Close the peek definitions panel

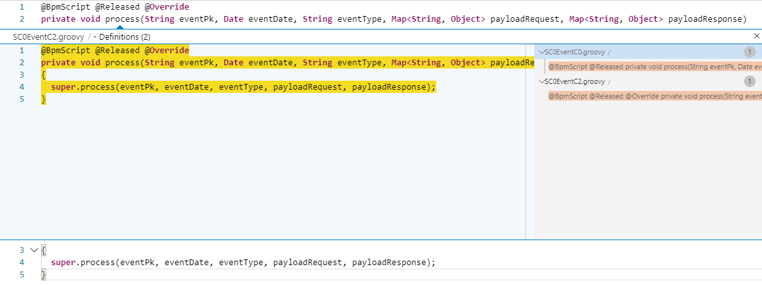[756, 37]
